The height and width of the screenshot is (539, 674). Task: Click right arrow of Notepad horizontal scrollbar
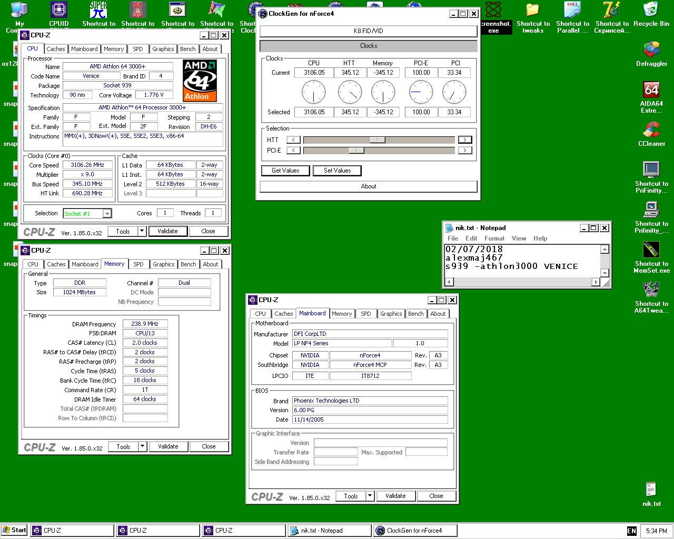click(596, 282)
